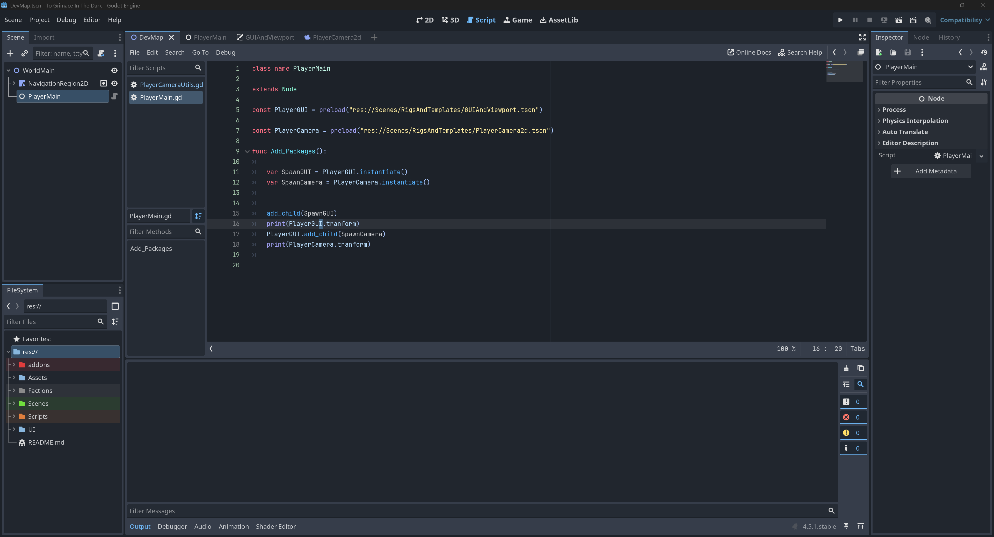Toggle error messages filter in the output panel
The height and width of the screenshot is (537, 994).
(853, 417)
